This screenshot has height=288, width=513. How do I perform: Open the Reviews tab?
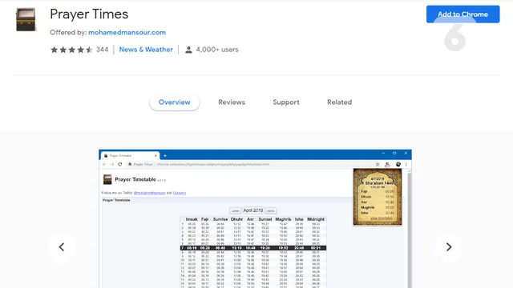(x=232, y=102)
